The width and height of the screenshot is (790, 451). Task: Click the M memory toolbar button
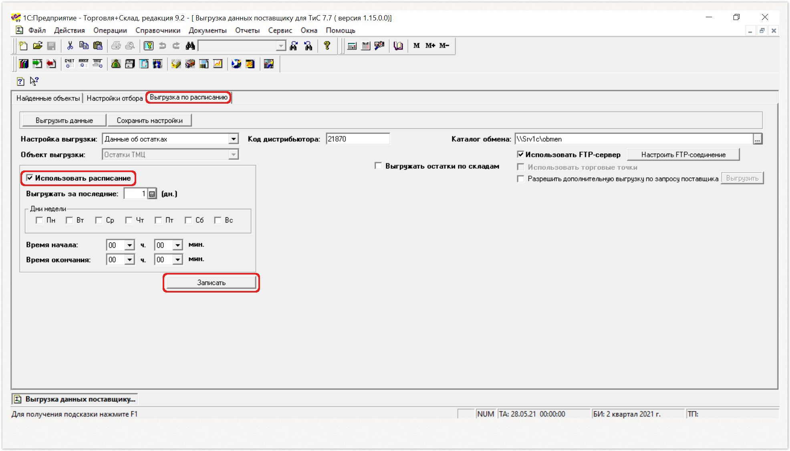pyautogui.click(x=417, y=46)
